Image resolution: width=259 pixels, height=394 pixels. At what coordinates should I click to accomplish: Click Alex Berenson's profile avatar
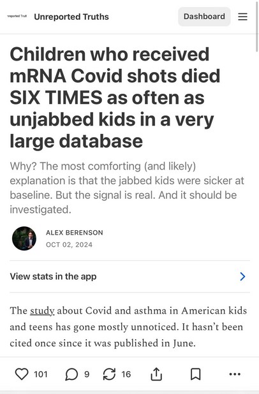24,238
